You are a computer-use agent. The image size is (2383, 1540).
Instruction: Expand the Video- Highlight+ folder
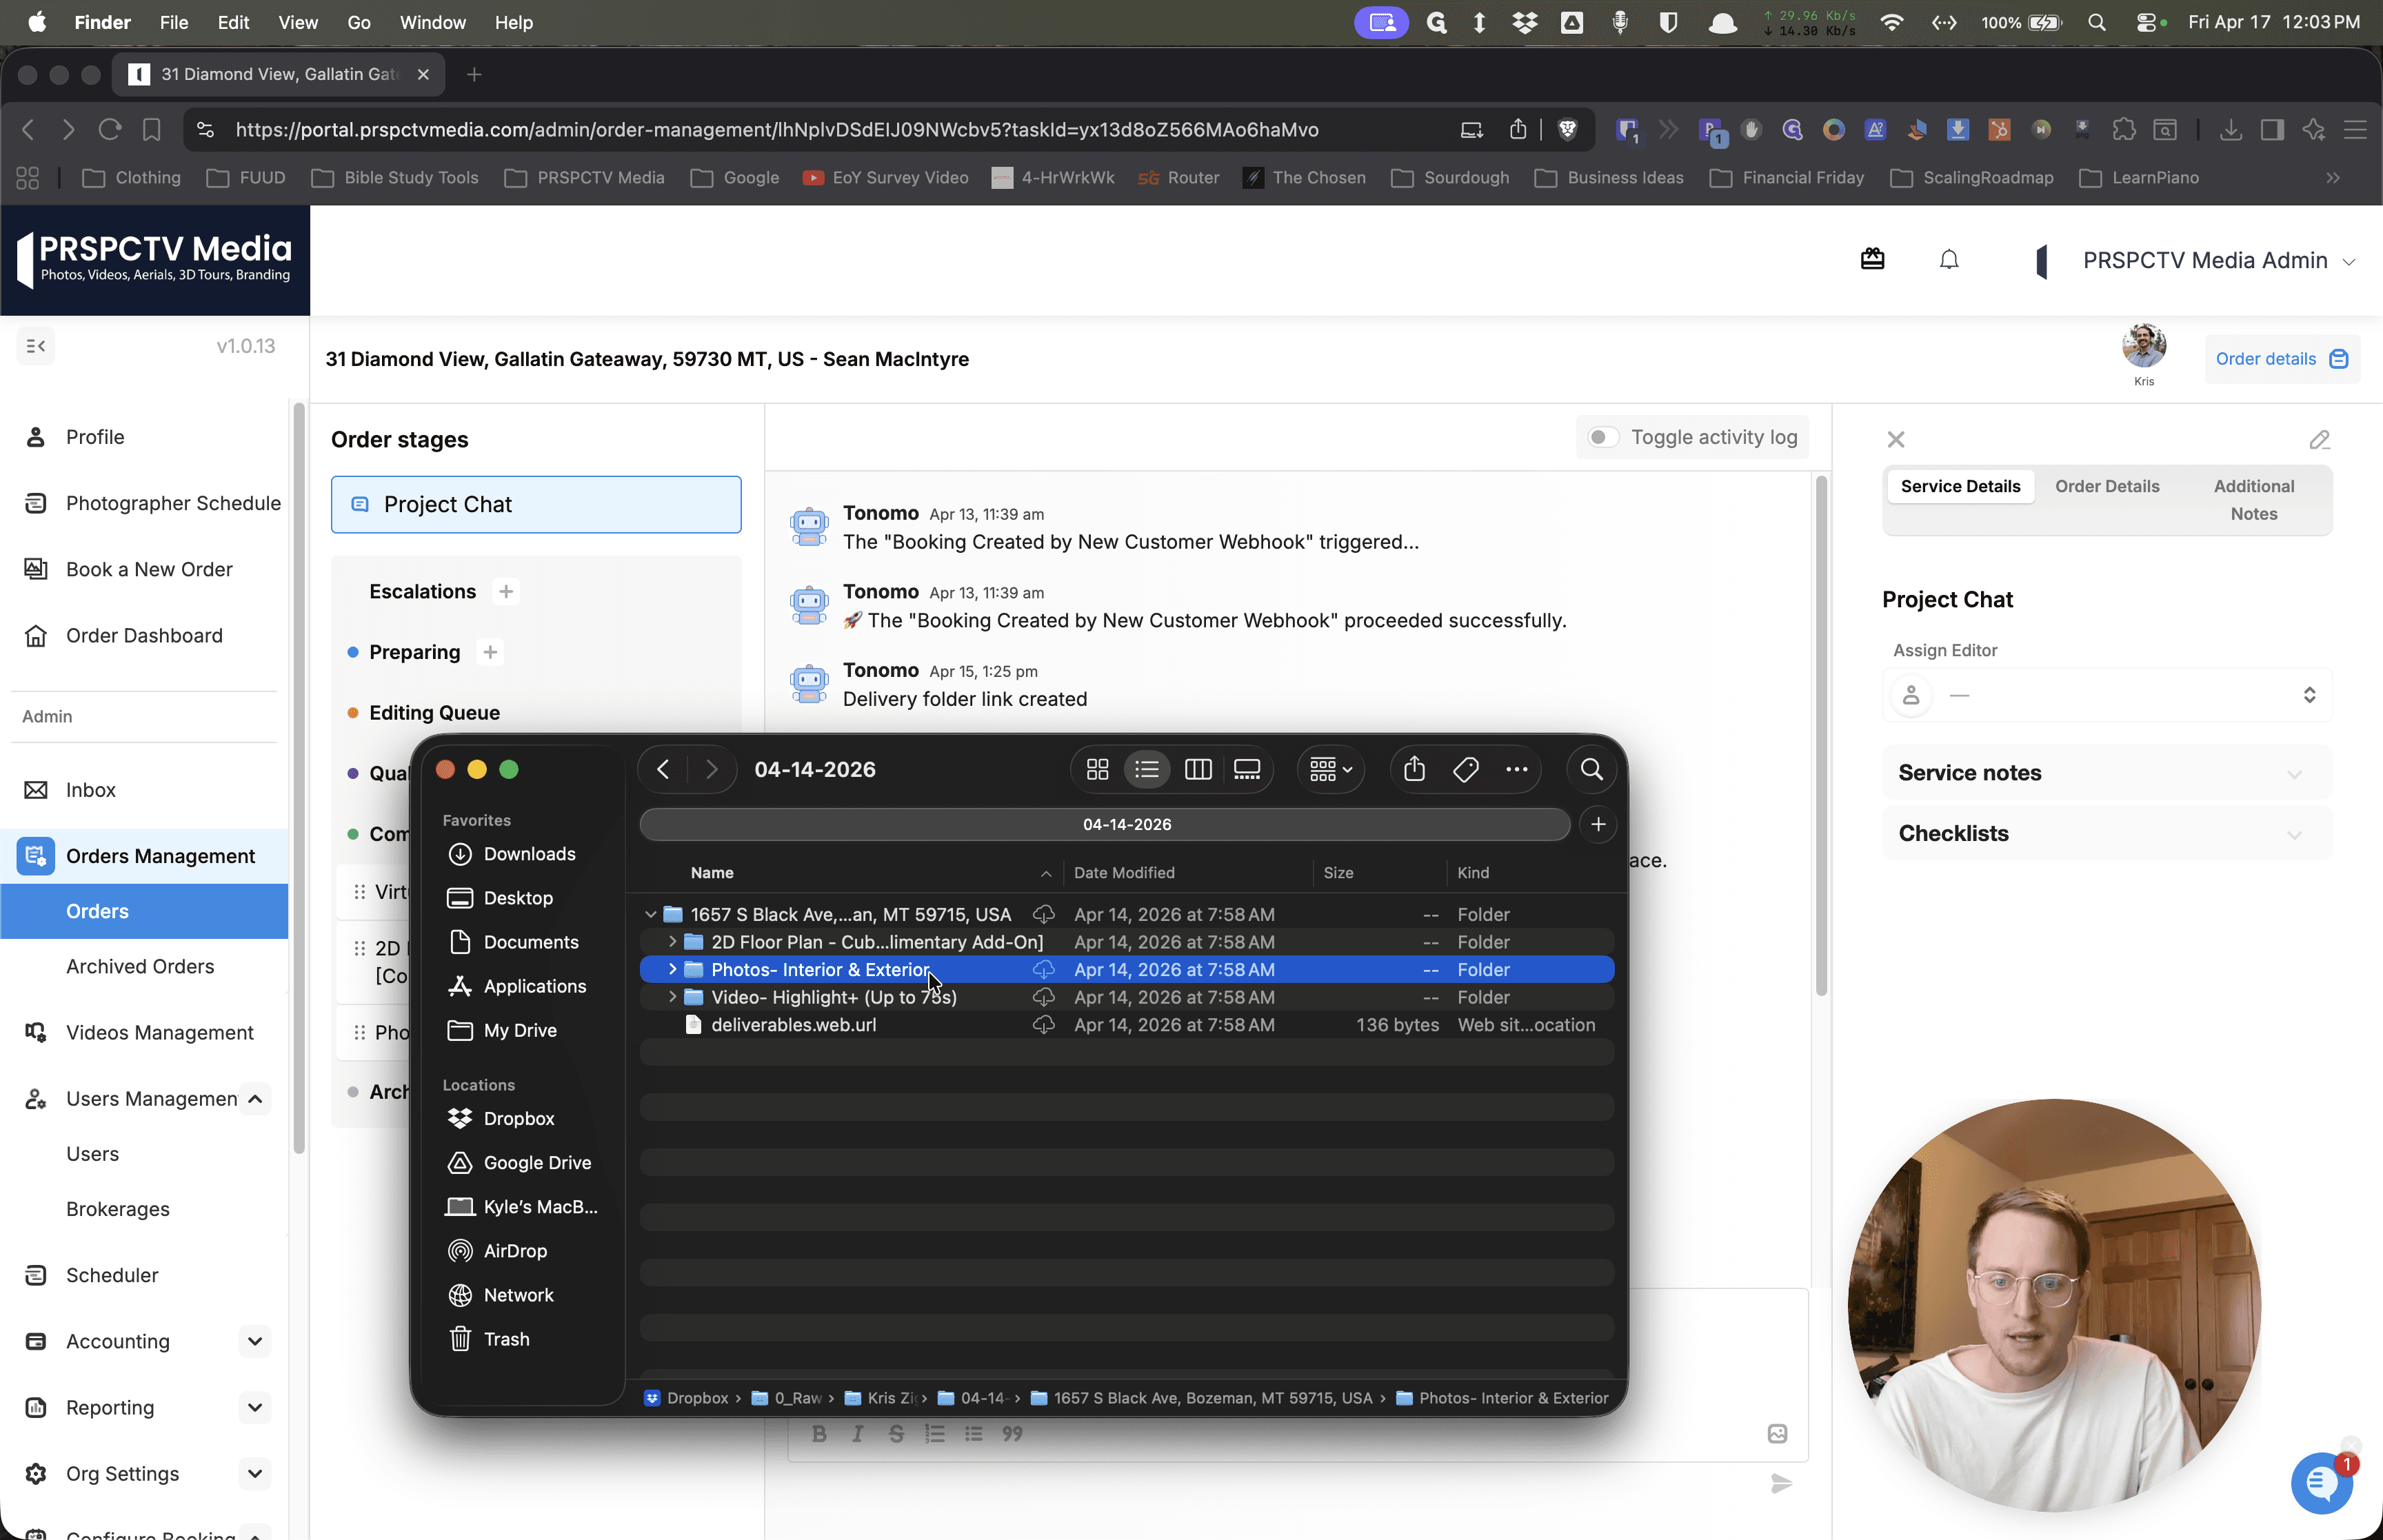click(x=672, y=997)
